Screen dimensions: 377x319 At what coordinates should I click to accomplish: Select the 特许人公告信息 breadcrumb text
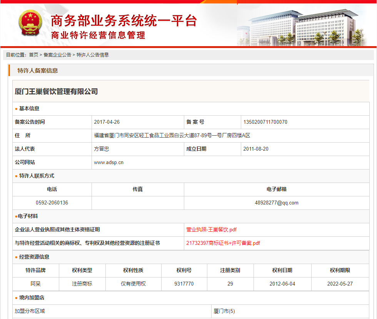point(93,55)
